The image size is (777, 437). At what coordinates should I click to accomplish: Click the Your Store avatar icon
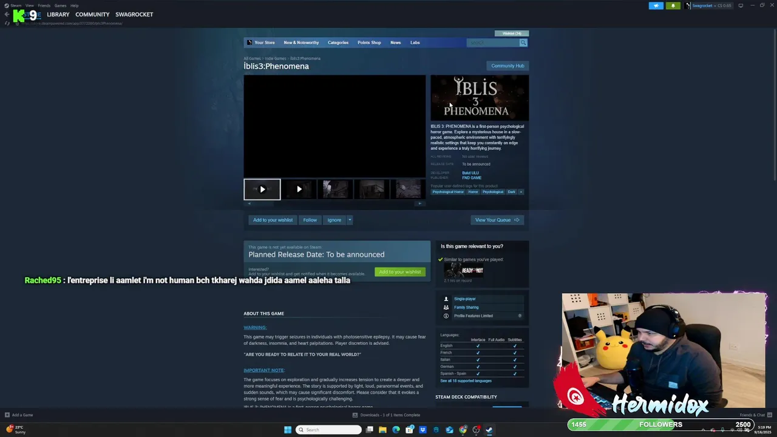[x=249, y=42]
